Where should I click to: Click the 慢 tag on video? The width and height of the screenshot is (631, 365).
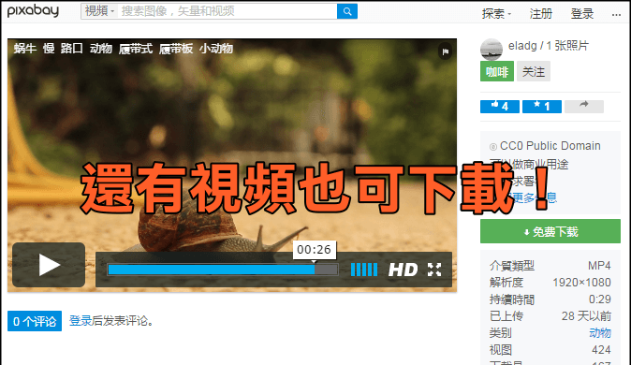click(49, 49)
